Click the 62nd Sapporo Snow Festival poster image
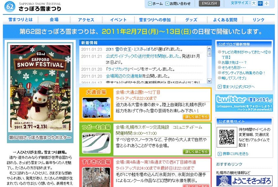The height and width of the screenshot is (187, 278). 40,87
